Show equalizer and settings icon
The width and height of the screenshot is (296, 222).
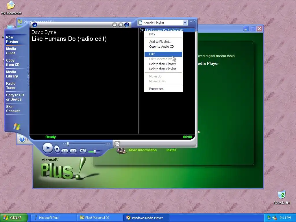pyautogui.click(x=121, y=25)
